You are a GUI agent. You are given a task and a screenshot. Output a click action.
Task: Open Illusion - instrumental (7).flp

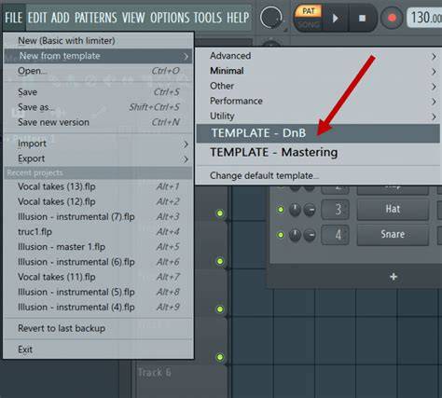(98, 216)
